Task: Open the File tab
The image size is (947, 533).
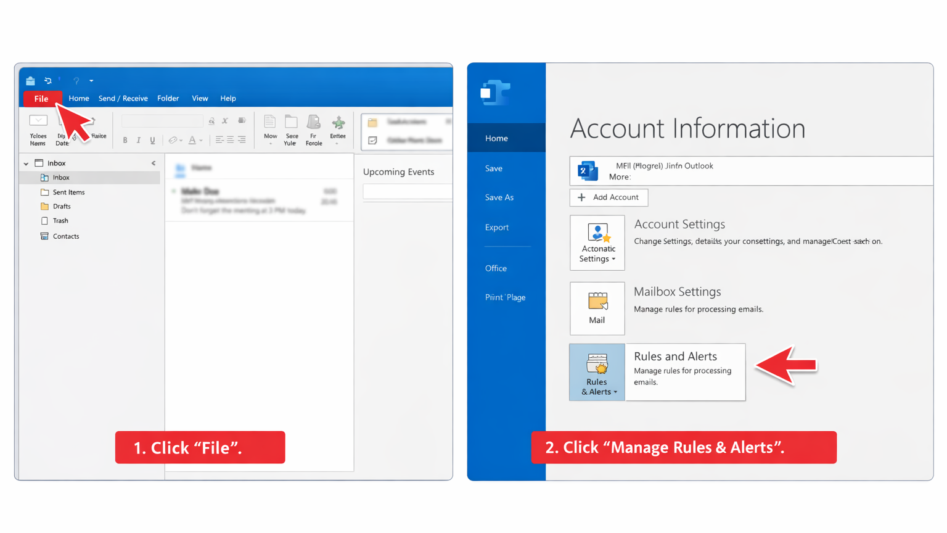Action: [x=41, y=99]
